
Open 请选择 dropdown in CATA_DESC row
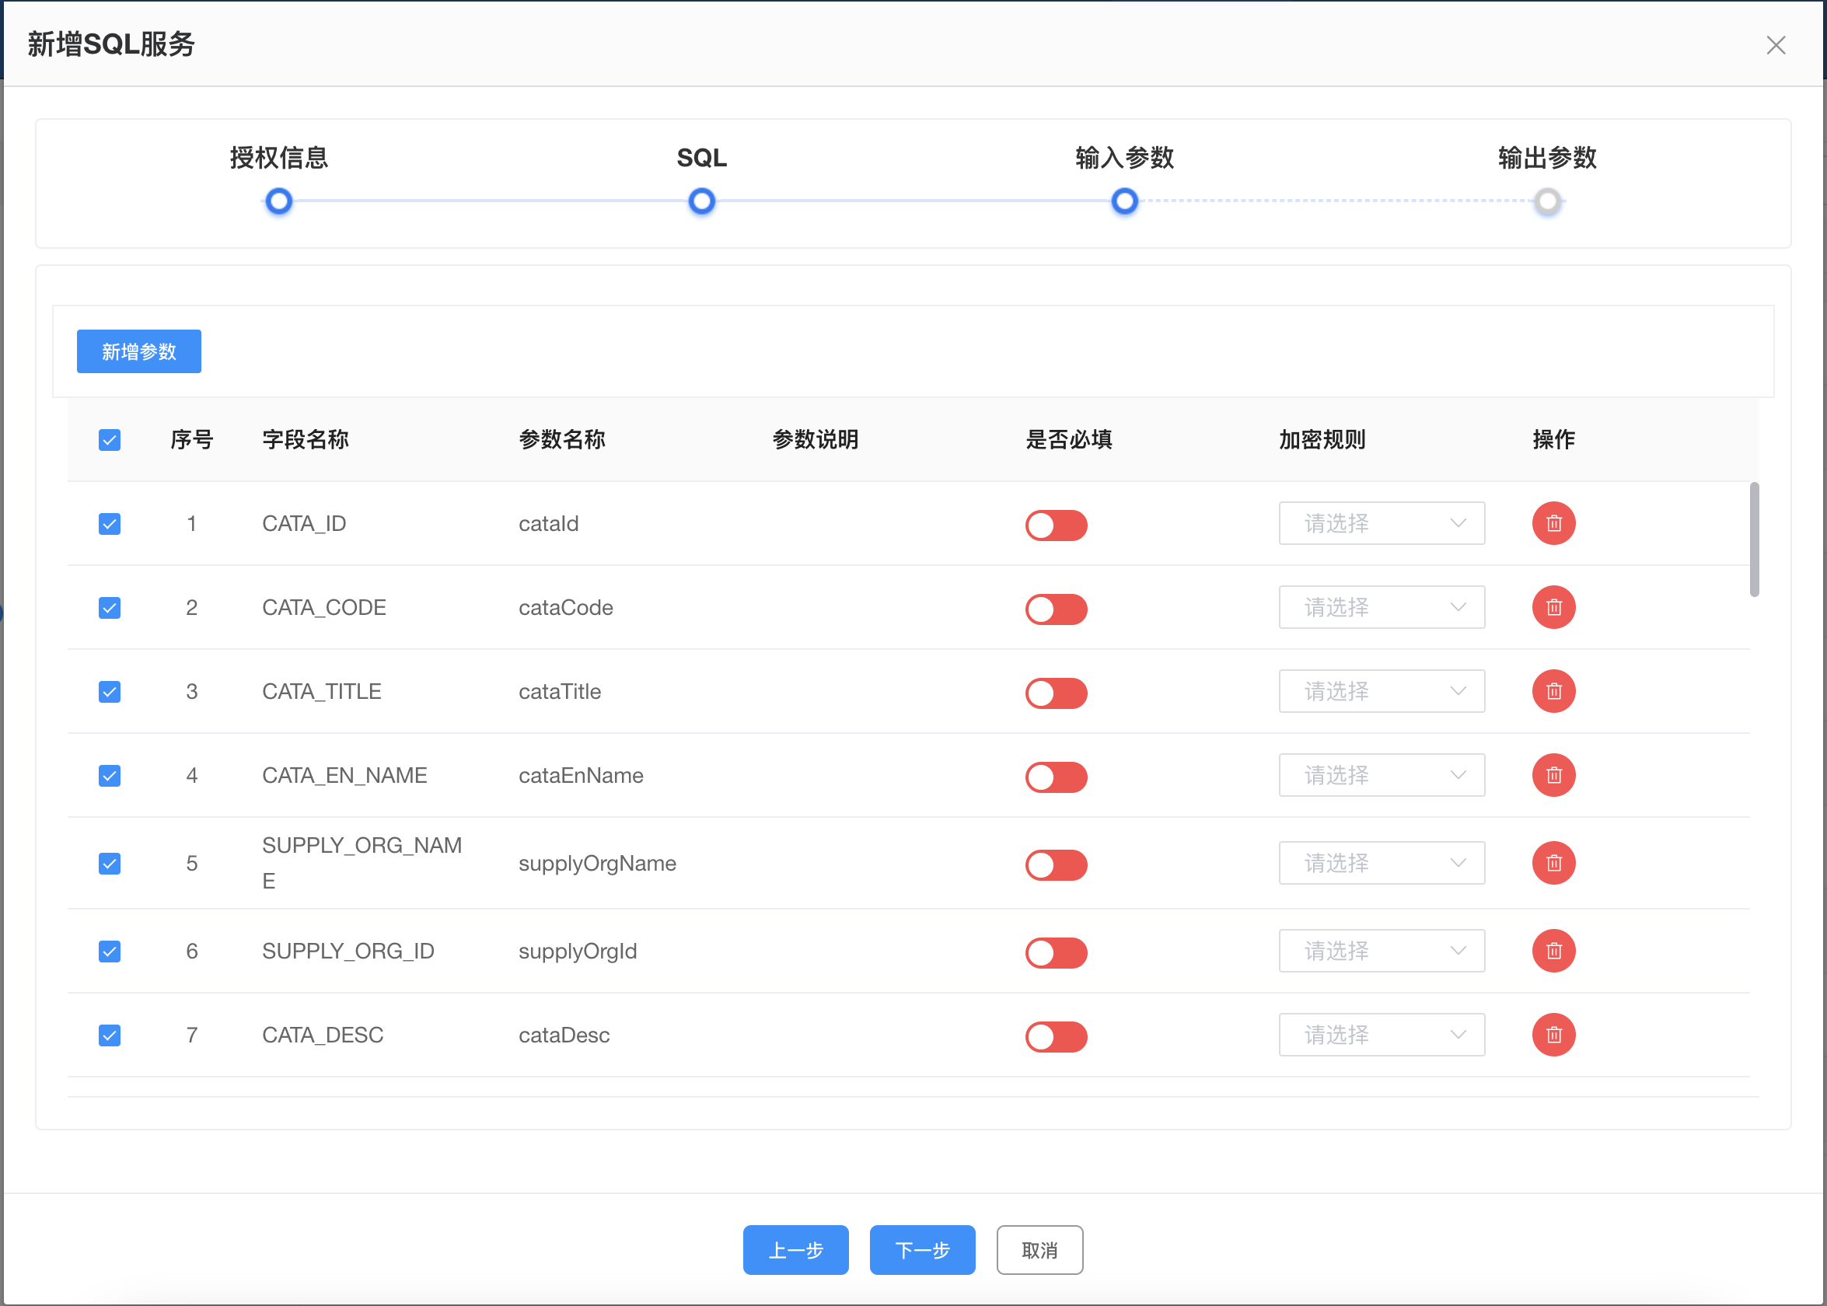point(1381,1035)
